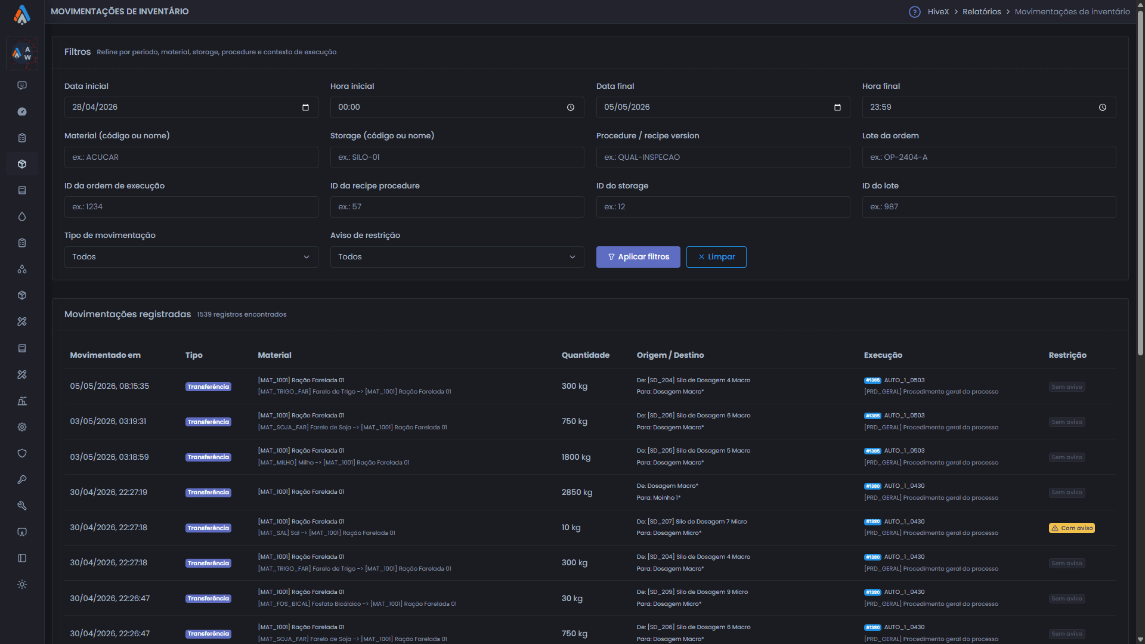Click Transferência badge in 03/05/2026, 03:19:31 row

click(x=208, y=422)
